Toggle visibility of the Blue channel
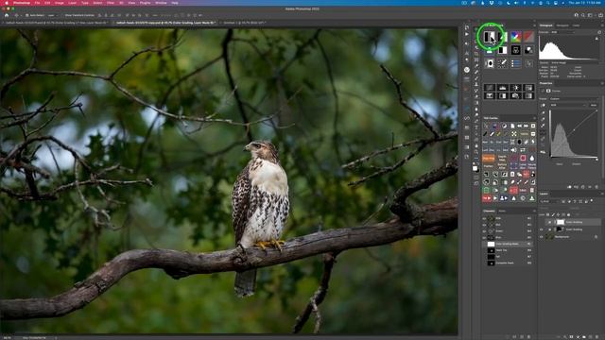This screenshot has height=340, width=605. [x=484, y=237]
